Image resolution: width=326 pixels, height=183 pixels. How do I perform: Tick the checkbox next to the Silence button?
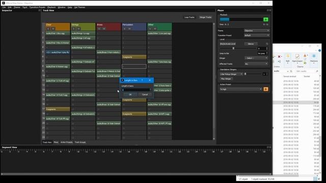[x=267, y=44]
